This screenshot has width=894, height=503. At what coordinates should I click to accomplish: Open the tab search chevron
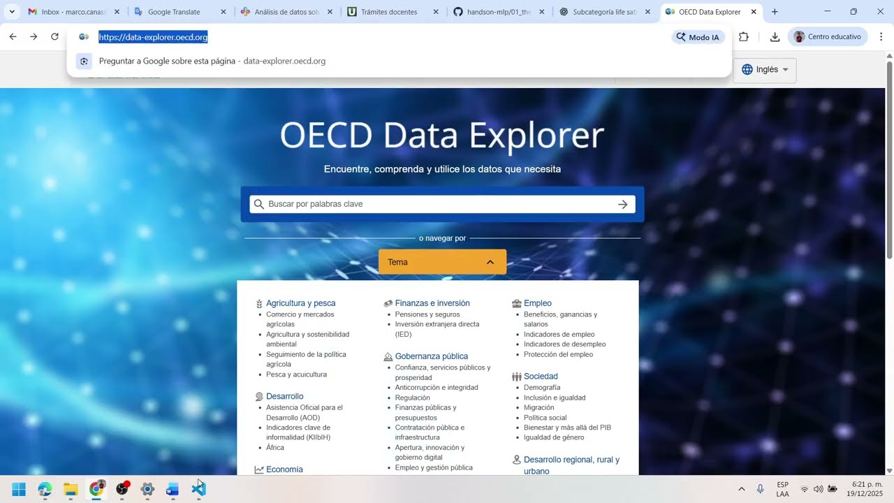pos(12,12)
